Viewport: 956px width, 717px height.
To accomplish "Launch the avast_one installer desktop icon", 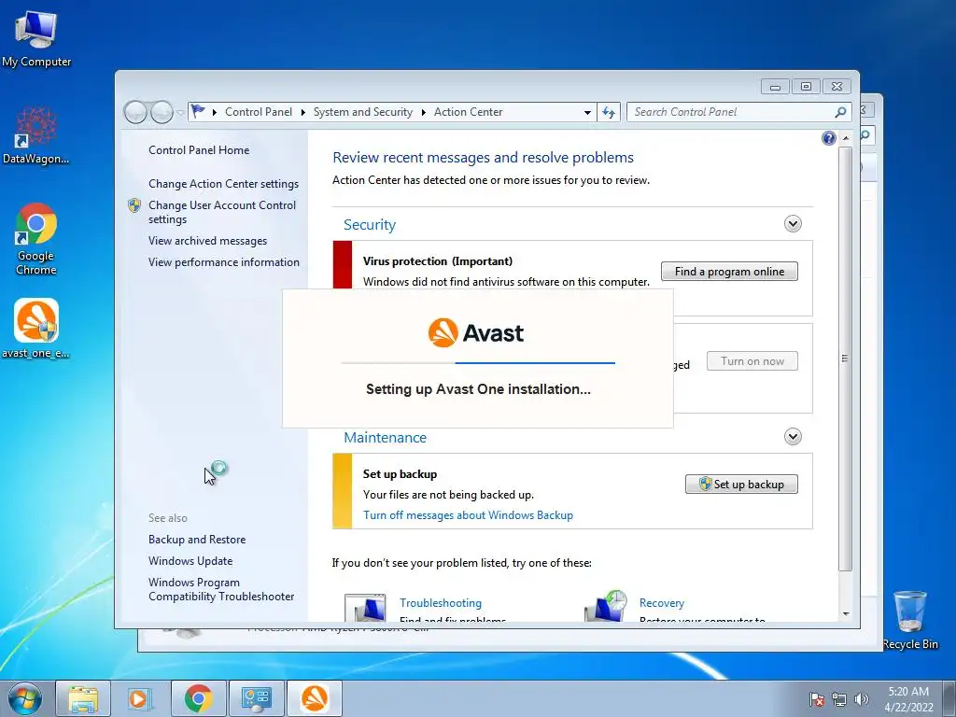I will tap(36, 328).
